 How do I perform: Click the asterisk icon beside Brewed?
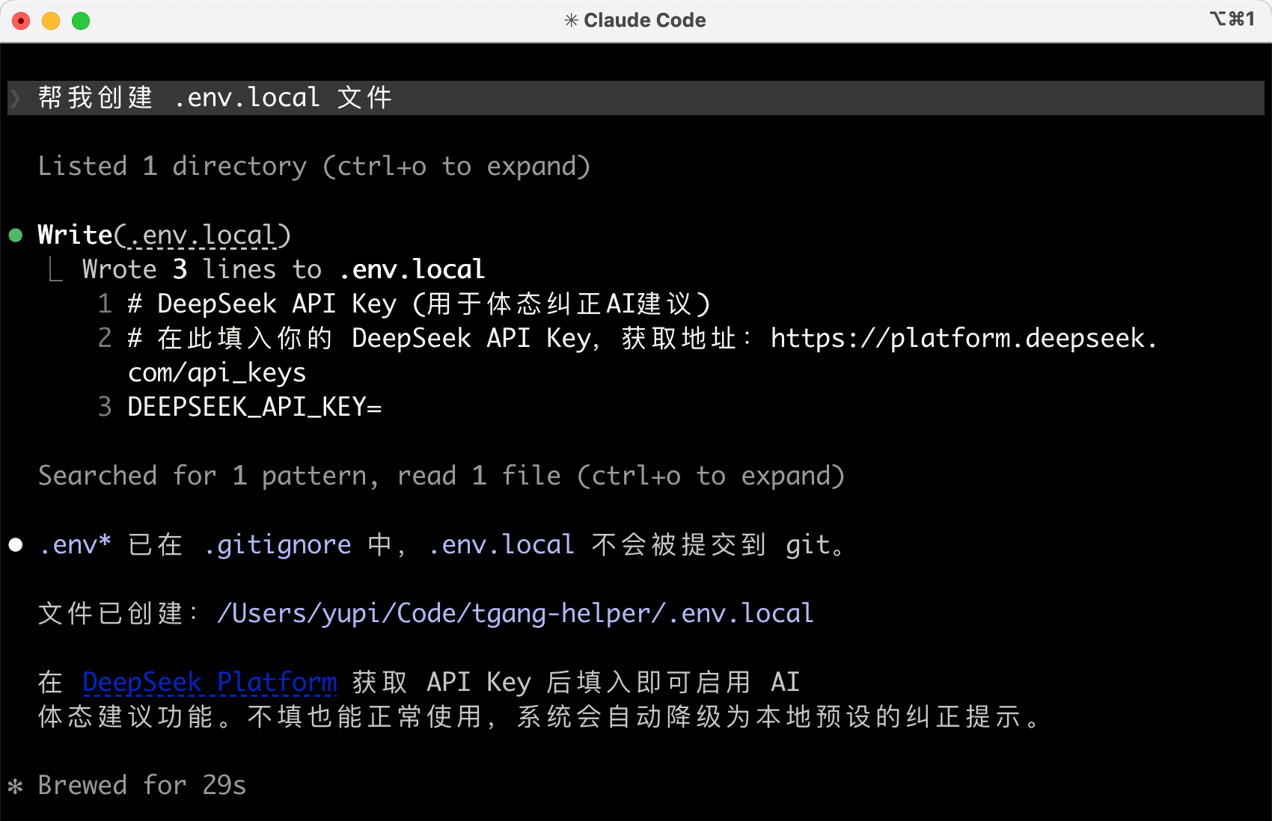click(15, 786)
